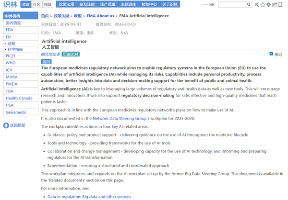Open external link icon beside 原文地址
Screen dimensions: 288x200
59,55
